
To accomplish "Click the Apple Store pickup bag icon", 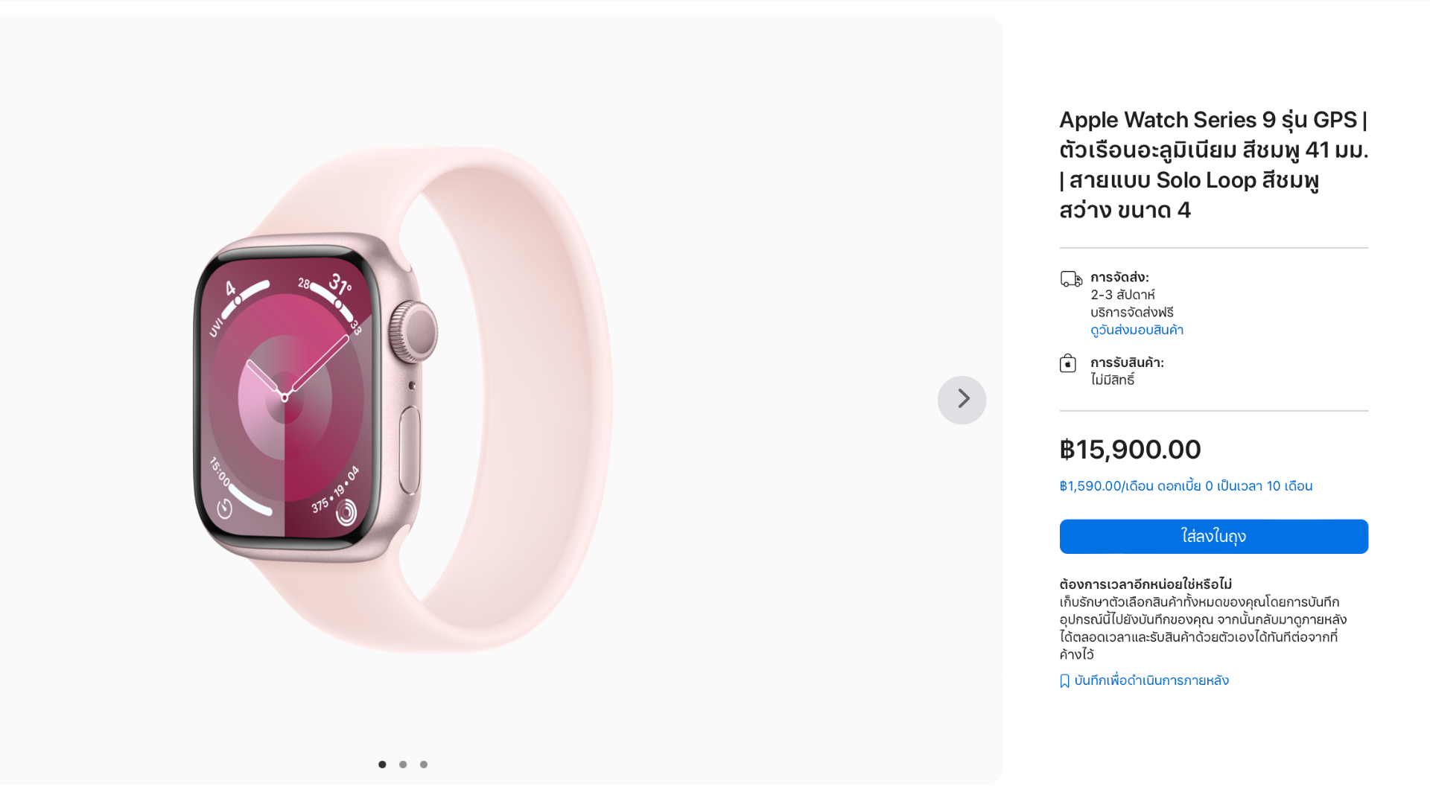I will point(1068,363).
